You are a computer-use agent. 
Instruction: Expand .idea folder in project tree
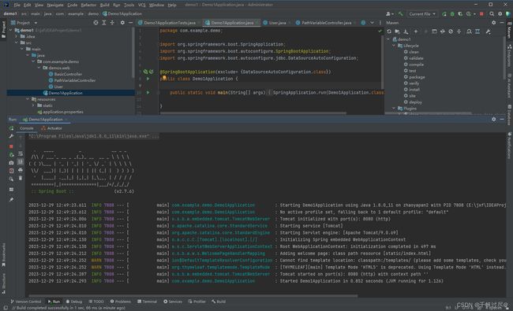point(17,36)
